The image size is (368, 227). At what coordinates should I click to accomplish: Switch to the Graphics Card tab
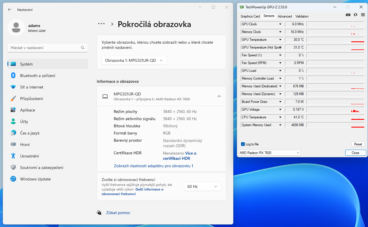(x=250, y=16)
